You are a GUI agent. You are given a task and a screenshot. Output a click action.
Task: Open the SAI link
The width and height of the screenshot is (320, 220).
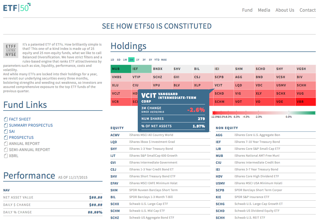point(12,131)
